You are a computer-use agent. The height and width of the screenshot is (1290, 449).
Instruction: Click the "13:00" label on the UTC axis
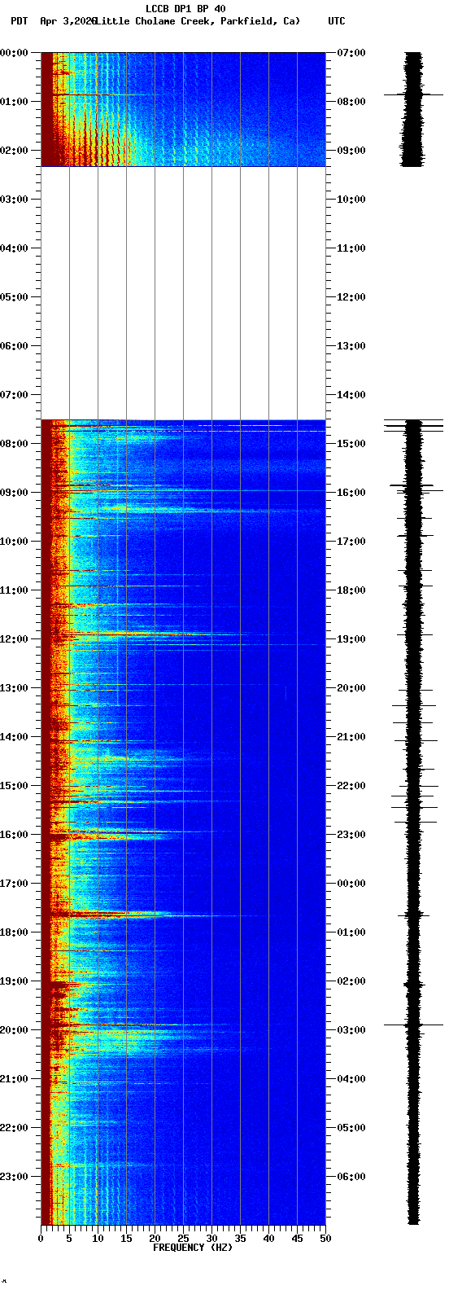[351, 346]
